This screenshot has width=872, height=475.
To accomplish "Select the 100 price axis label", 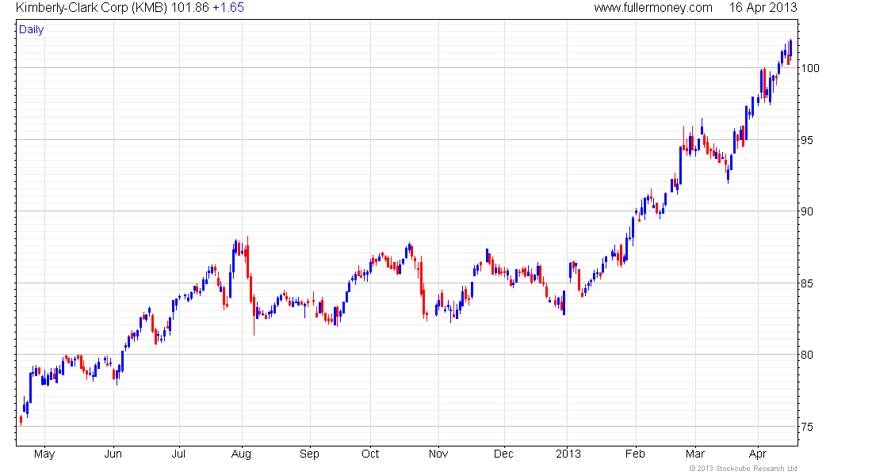I will [809, 68].
